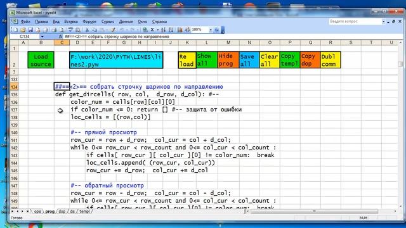Viewport: 406px width, 228px height.
Task: Click the yellow Re load button
Action: click(x=187, y=60)
